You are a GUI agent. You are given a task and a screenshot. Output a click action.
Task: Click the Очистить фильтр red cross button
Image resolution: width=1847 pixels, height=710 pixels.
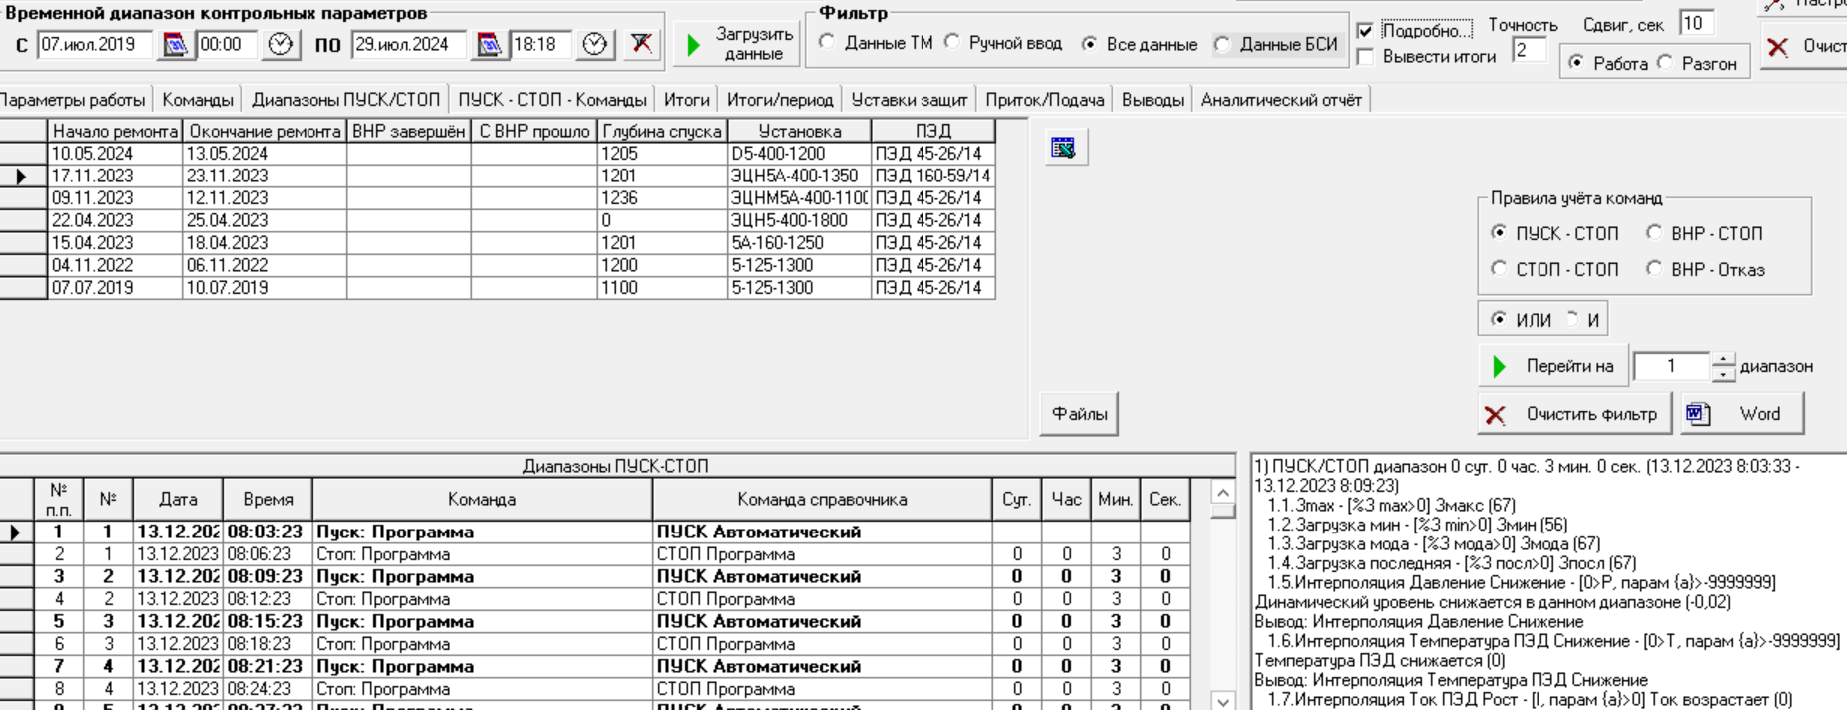1573,414
